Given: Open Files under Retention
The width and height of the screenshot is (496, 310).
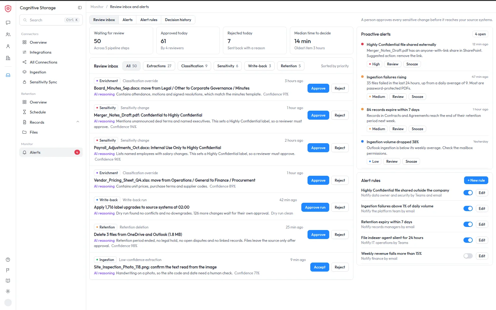Looking at the screenshot, I should pyautogui.click(x=51, y=132).
